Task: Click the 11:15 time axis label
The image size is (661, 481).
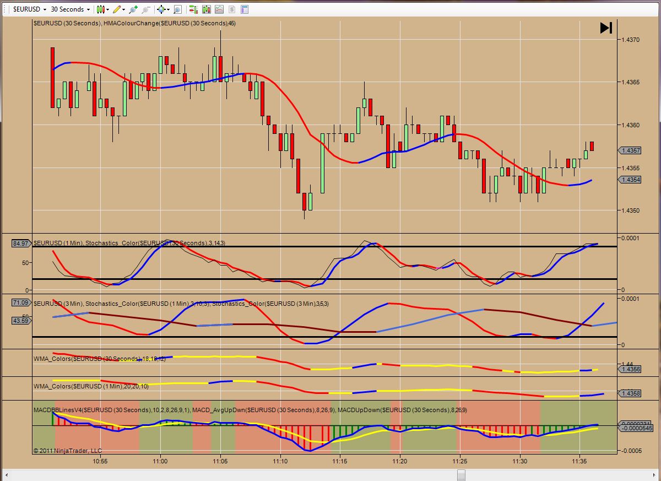Action: point(340,461)
